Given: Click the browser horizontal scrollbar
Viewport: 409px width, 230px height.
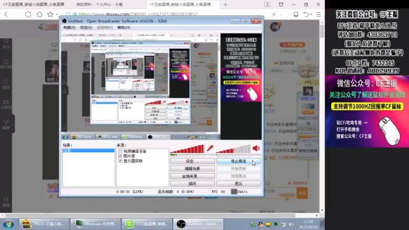Looking at the screenshot, I should [x=160, y=215].
